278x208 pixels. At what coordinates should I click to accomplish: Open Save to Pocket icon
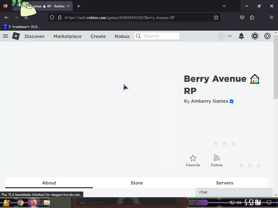point(242,18)
